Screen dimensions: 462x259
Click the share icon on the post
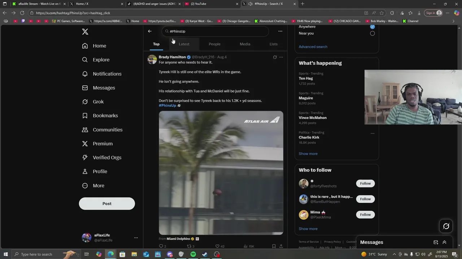point(281,246)
